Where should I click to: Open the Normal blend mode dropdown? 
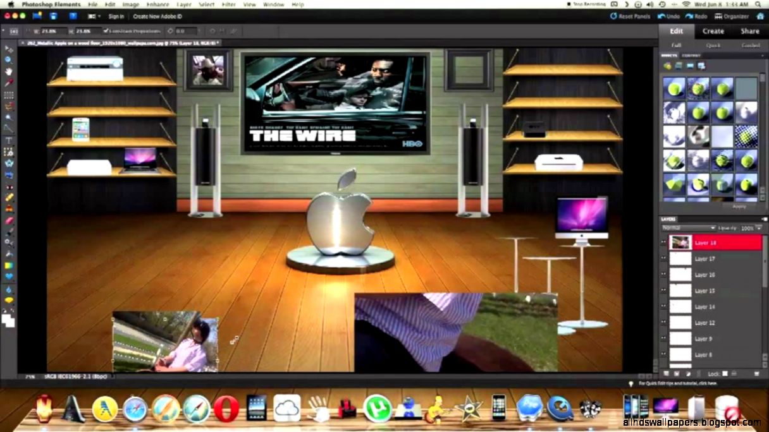click(x=689, y=227)
